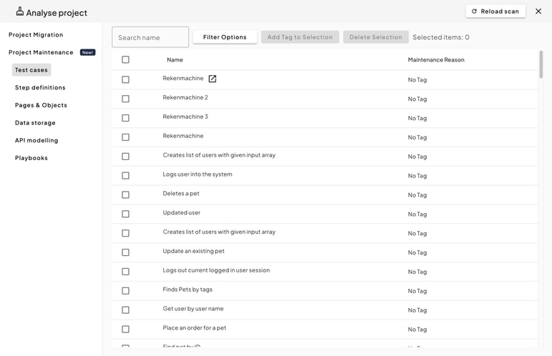Click 'Logs user into the system' name
552x356 pixels.
[198, 174]
